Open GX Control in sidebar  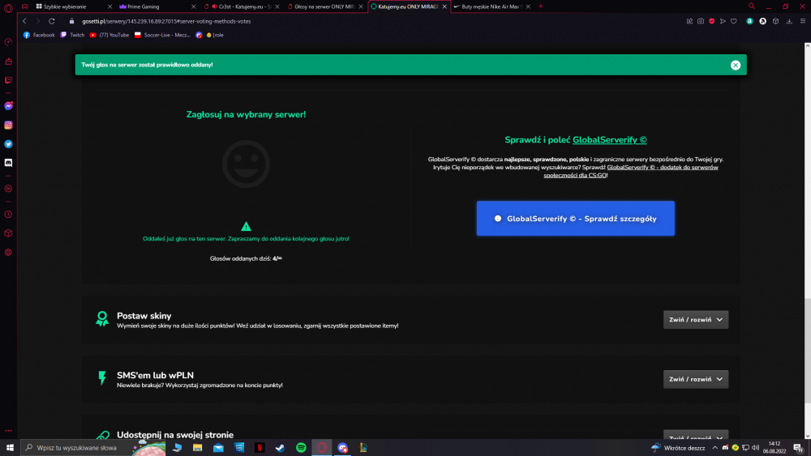click(x=8, y=42)
